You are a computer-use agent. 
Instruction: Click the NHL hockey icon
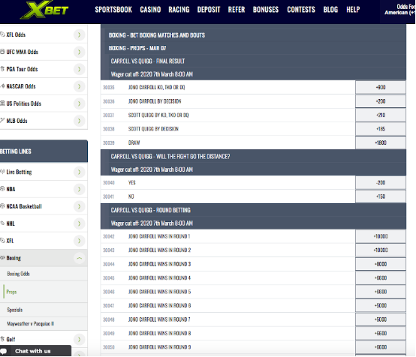(x=2, y=223)
